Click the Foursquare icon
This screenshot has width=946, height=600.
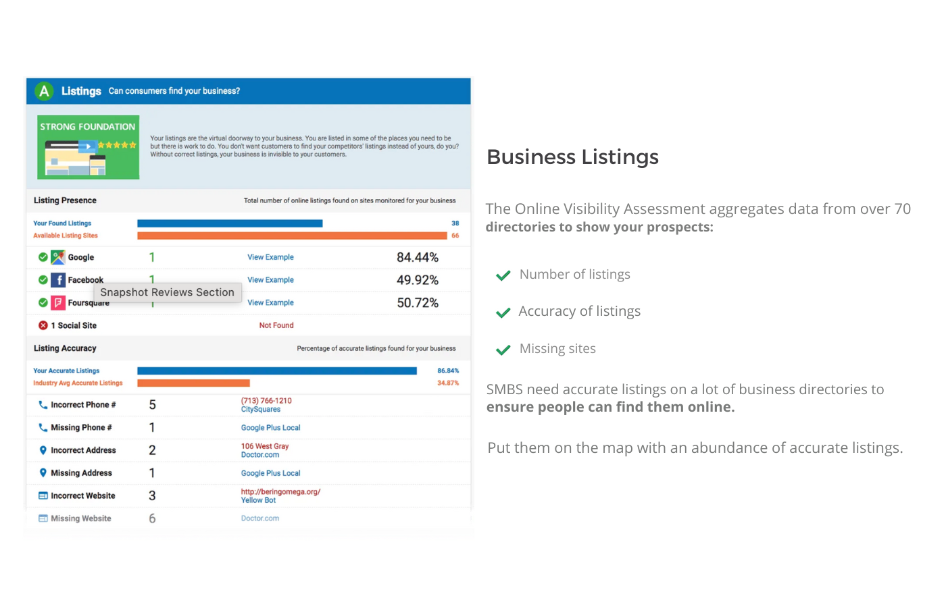pos(59,302)
